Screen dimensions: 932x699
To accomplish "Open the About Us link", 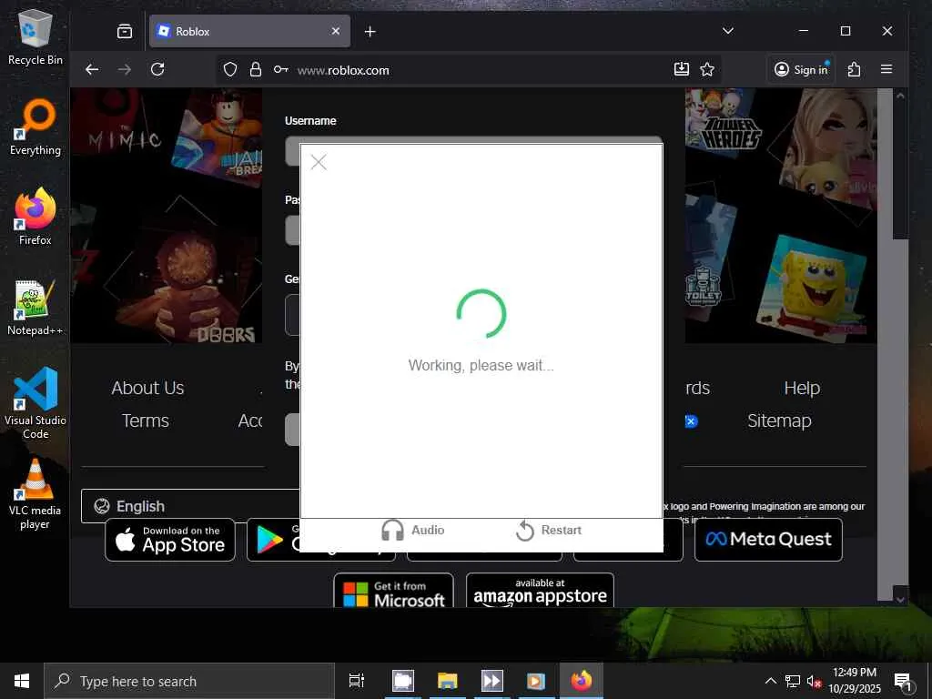I will [x=147, y=388].
